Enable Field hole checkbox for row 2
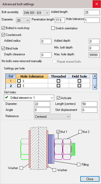This screenshot has height=184, width=101. (80, 85)
